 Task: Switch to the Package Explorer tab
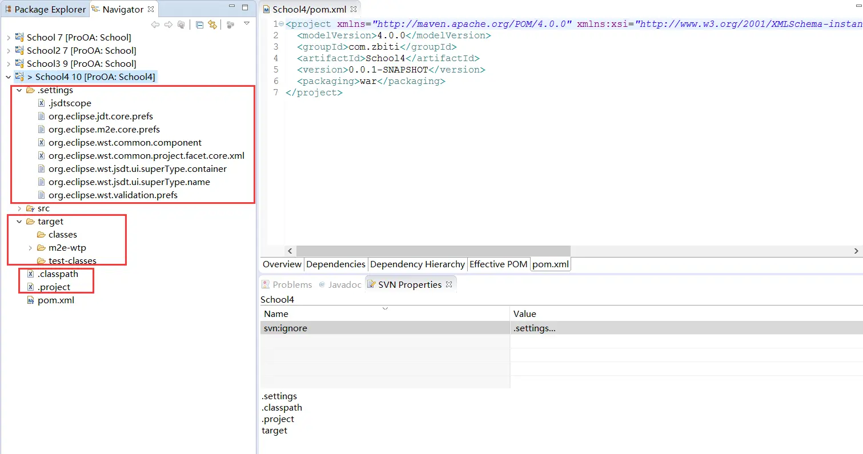click(x=45, y=10)
